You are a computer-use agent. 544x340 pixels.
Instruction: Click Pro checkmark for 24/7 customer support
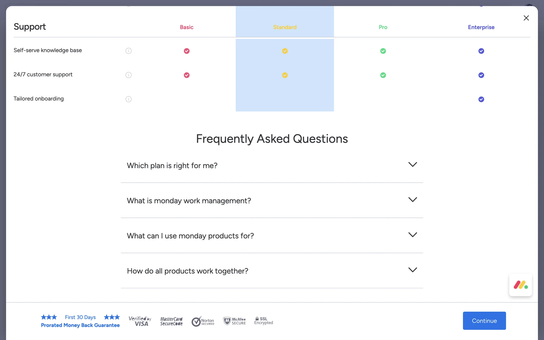(x=383, y=75)
